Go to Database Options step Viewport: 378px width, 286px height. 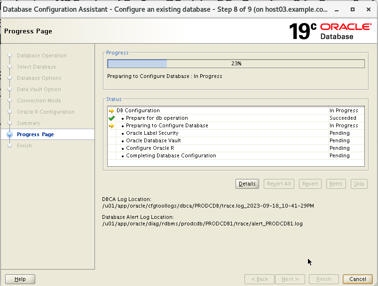pyautogui.click(x=39, y=78)
